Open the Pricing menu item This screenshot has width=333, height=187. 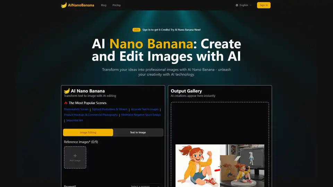(x=117, y=5)
